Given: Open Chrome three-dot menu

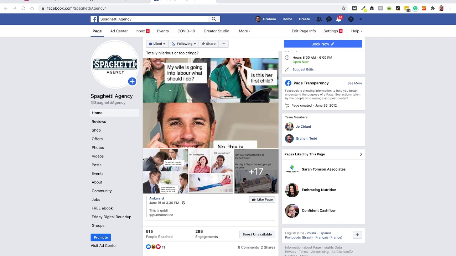Looking at the screenshot, I should coord(450,8).
